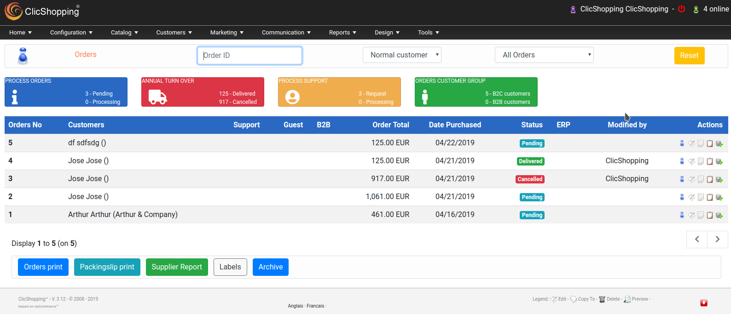Click database-add icon in order 4 row
Viewport: 731px width, 314px height.
(719, 161)
